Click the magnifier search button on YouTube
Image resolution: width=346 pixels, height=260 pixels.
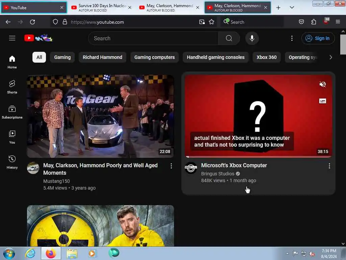click(x=229, y=38)
